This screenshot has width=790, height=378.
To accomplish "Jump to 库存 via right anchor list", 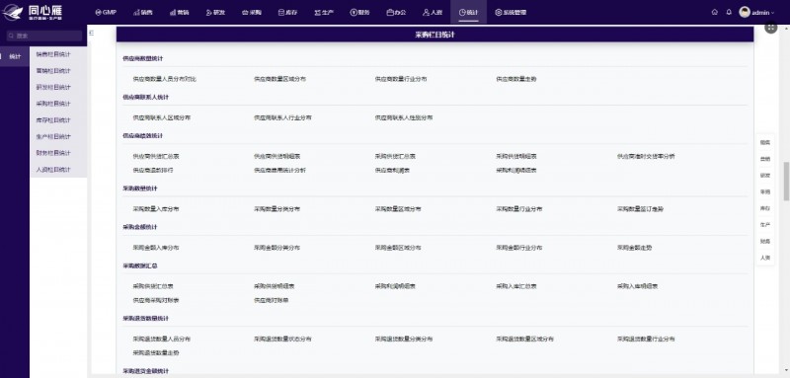I will (x=764, y=208).
